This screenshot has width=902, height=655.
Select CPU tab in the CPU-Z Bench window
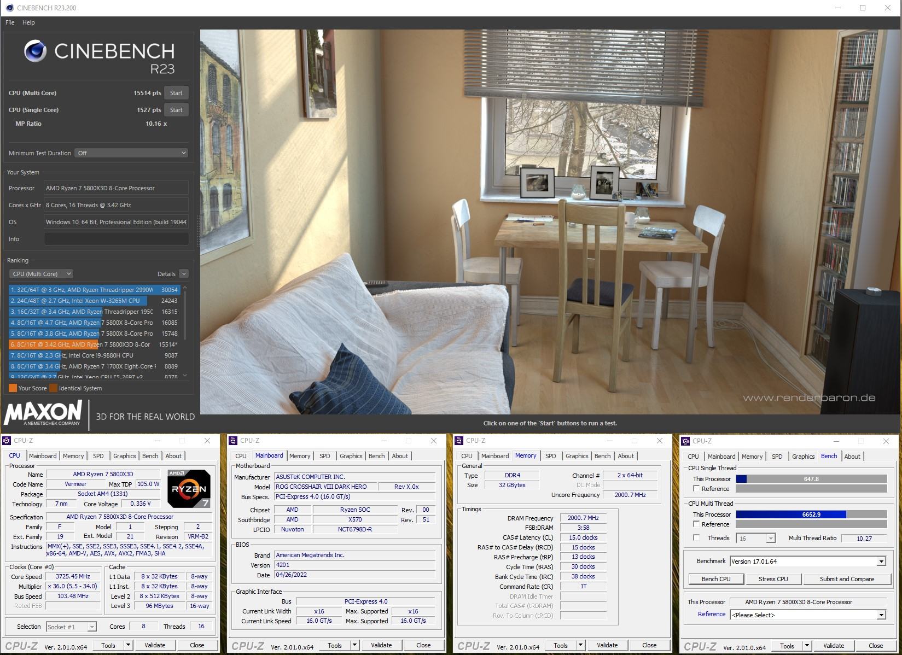pos(693,457)
